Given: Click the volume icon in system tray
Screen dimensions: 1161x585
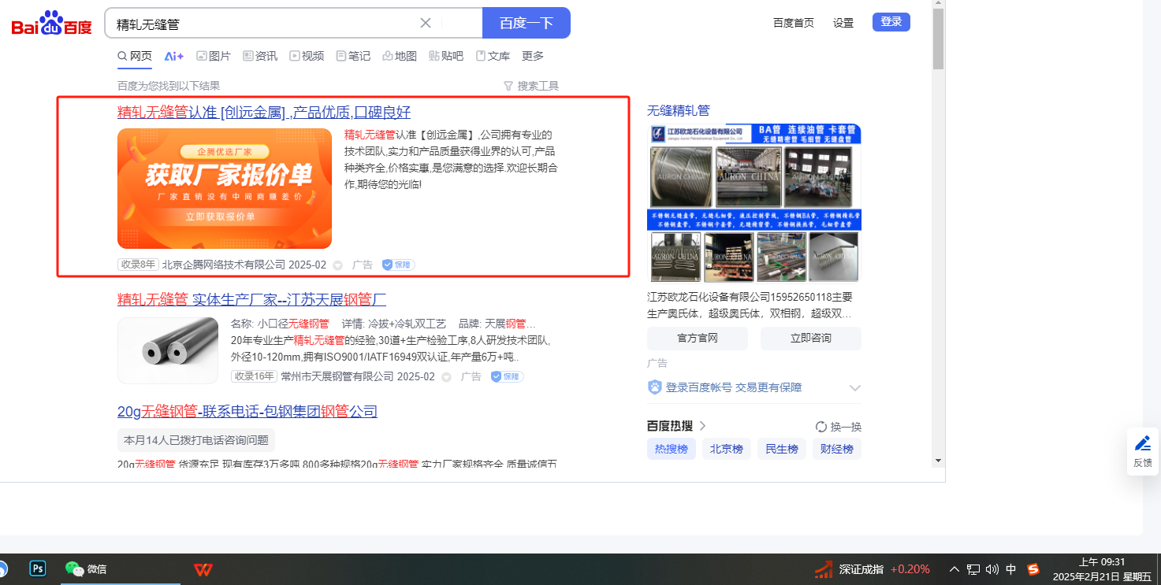Looking at the screenshot, I should (992, 569).
